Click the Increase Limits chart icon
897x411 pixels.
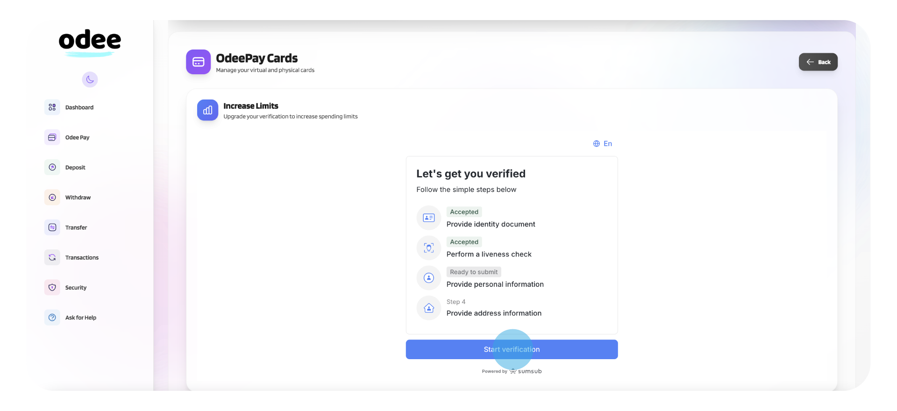click(x=208, y=110)
